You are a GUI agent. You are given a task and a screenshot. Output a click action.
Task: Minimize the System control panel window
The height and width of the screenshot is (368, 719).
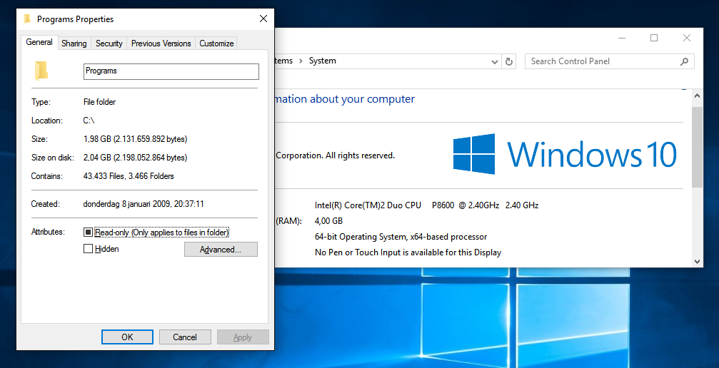point(622,38)
